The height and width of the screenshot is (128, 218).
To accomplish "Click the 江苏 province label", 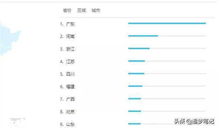I will (71, 61).
